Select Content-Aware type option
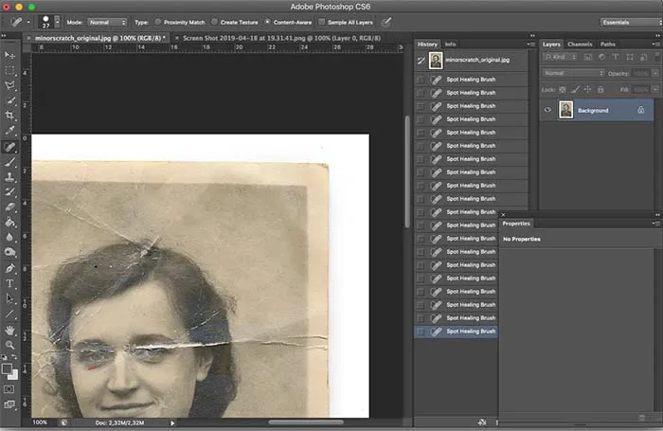The width and height of the screenshot is (663, 431). [267, 22]
